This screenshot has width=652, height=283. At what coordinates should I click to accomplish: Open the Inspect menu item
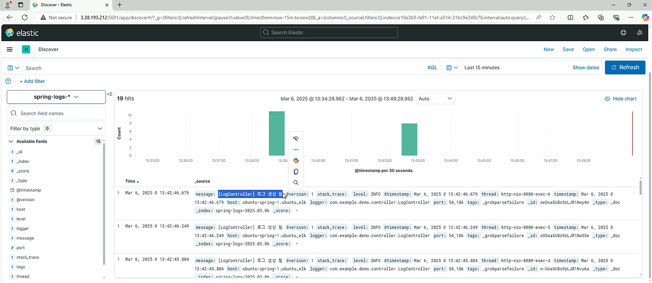point(634,49)
